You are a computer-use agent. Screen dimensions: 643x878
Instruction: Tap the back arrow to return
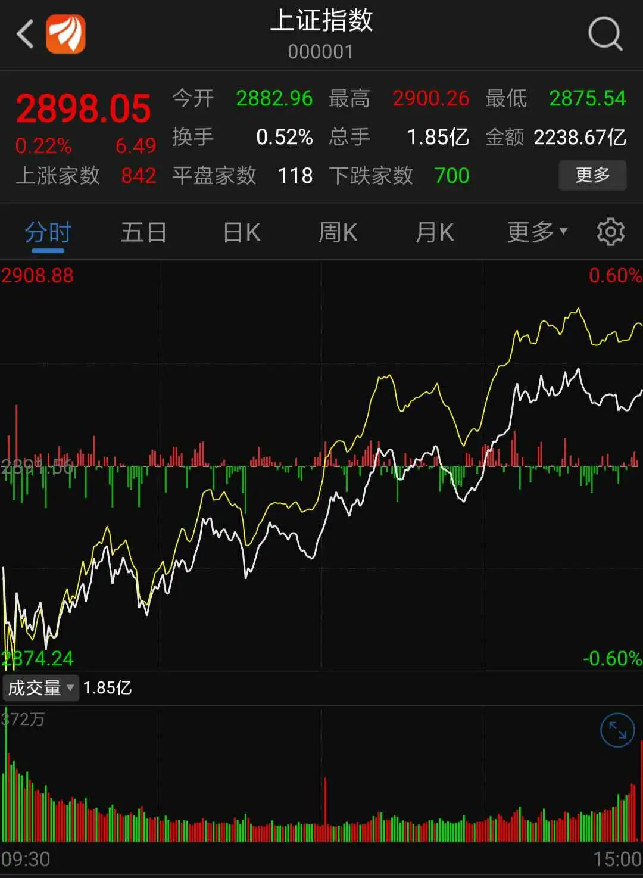(x=25, y=34)
